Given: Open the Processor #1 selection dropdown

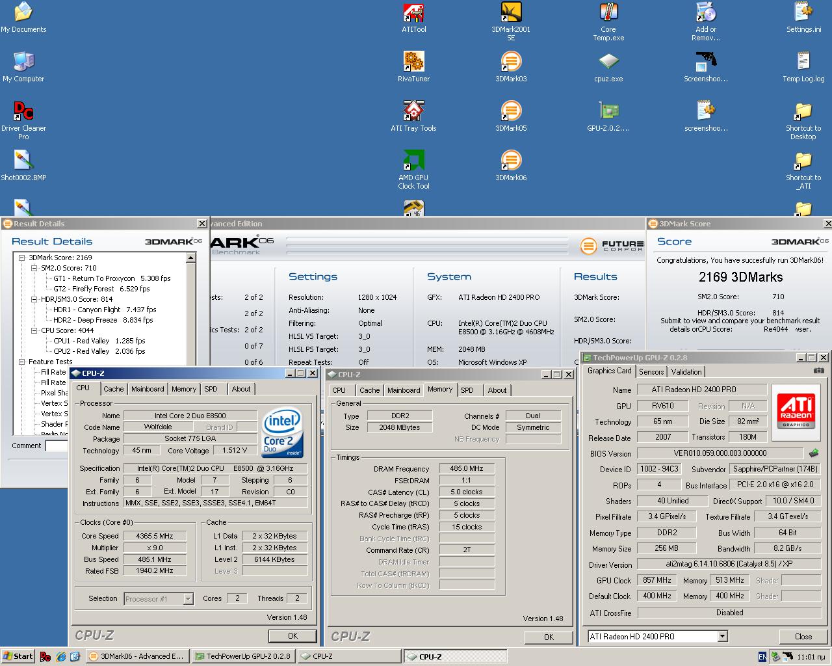Looking at the screenshot, I should pyautogui.click(x=188, y=598).
